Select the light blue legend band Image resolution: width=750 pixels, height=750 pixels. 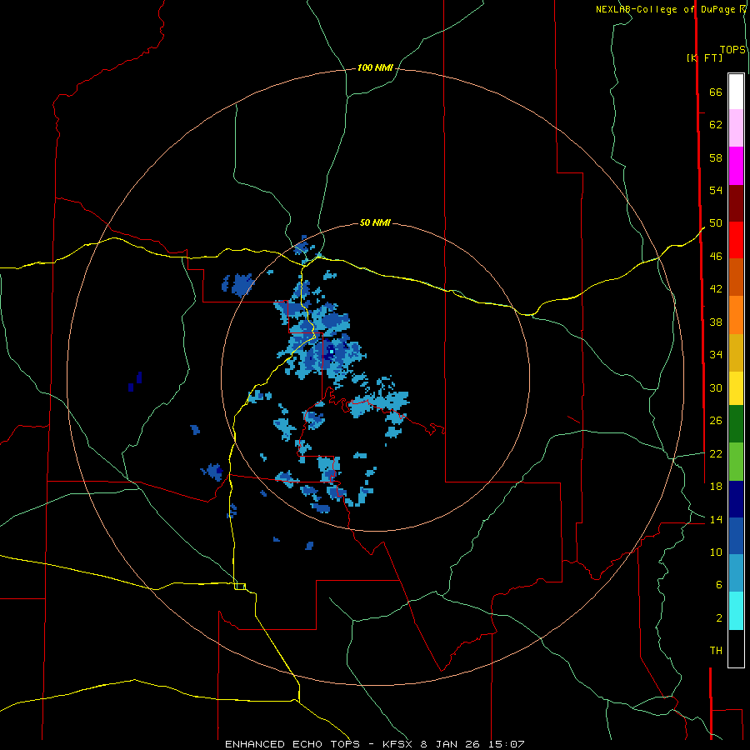[736, 573]
